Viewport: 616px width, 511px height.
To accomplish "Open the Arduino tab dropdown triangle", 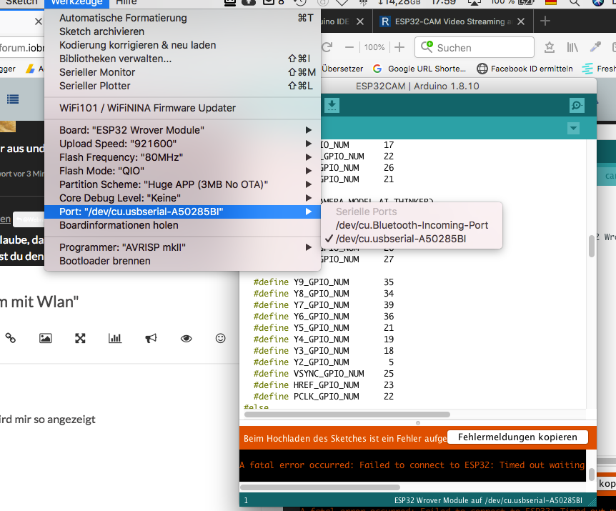I will pyautogui.click(x=573, y=128).
